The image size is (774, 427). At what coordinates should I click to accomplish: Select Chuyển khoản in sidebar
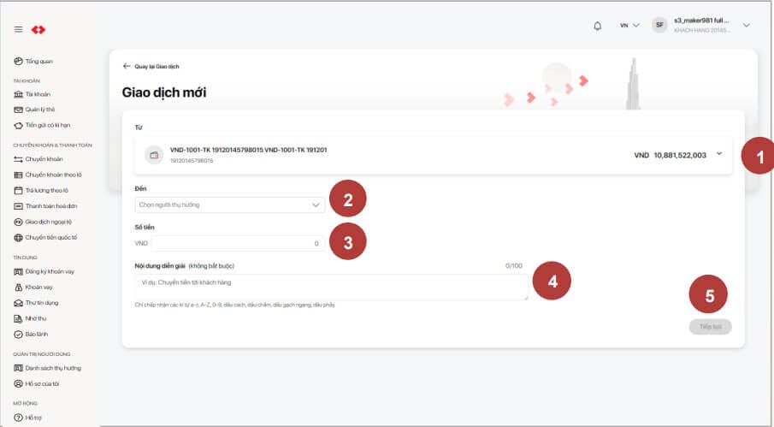(44, 159)
